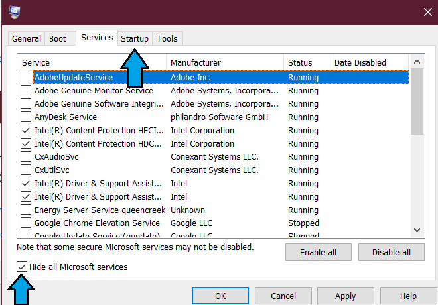Click the services list scrollbar thumb
This screenshot has height=305, width=438.
417,101
